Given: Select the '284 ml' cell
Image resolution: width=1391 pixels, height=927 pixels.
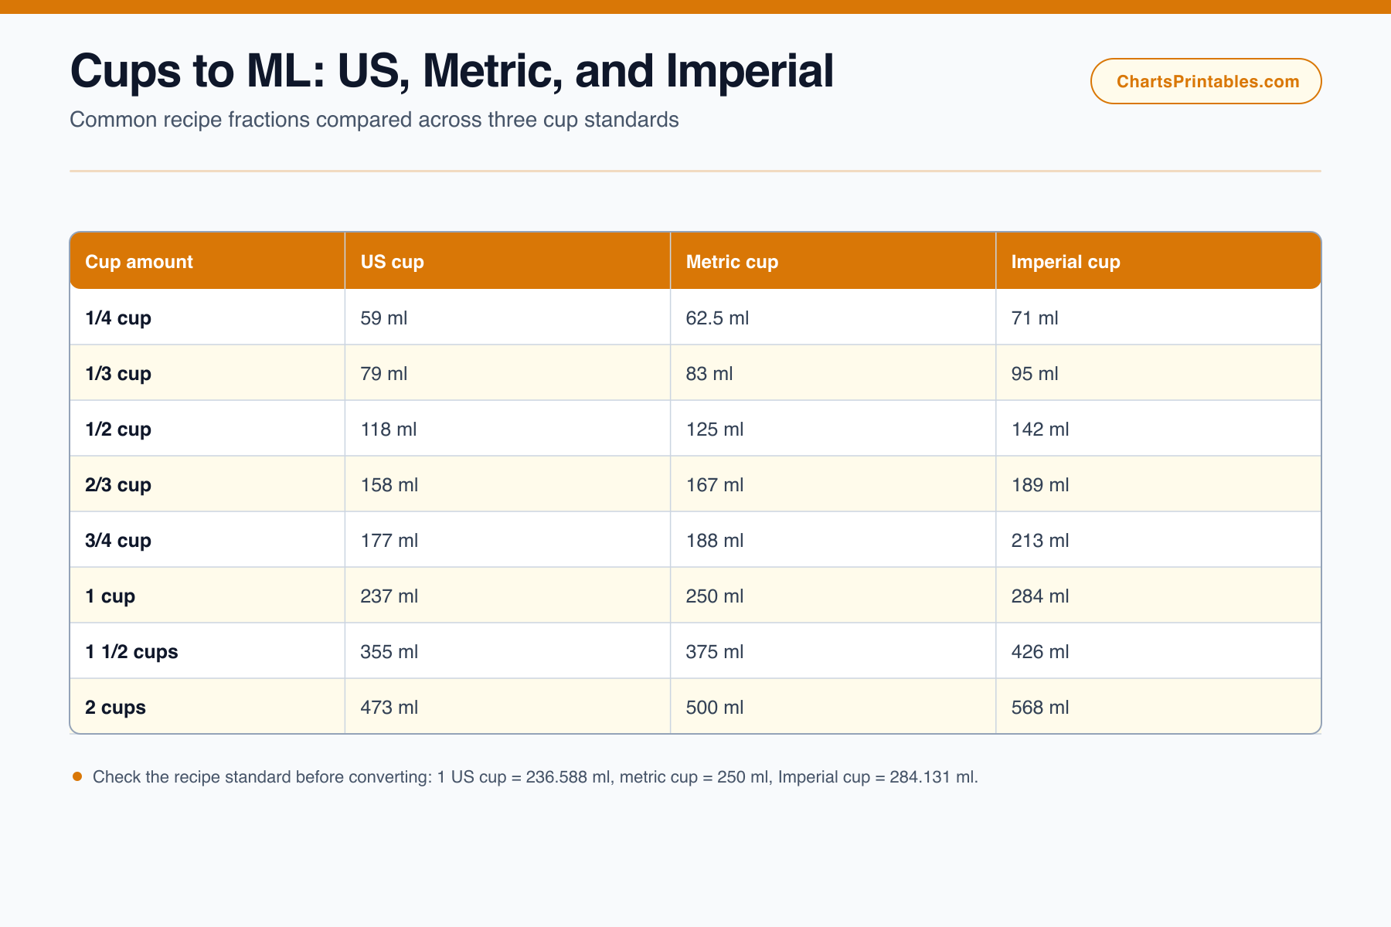Looking at the screenshot, I should (1158, 595).
